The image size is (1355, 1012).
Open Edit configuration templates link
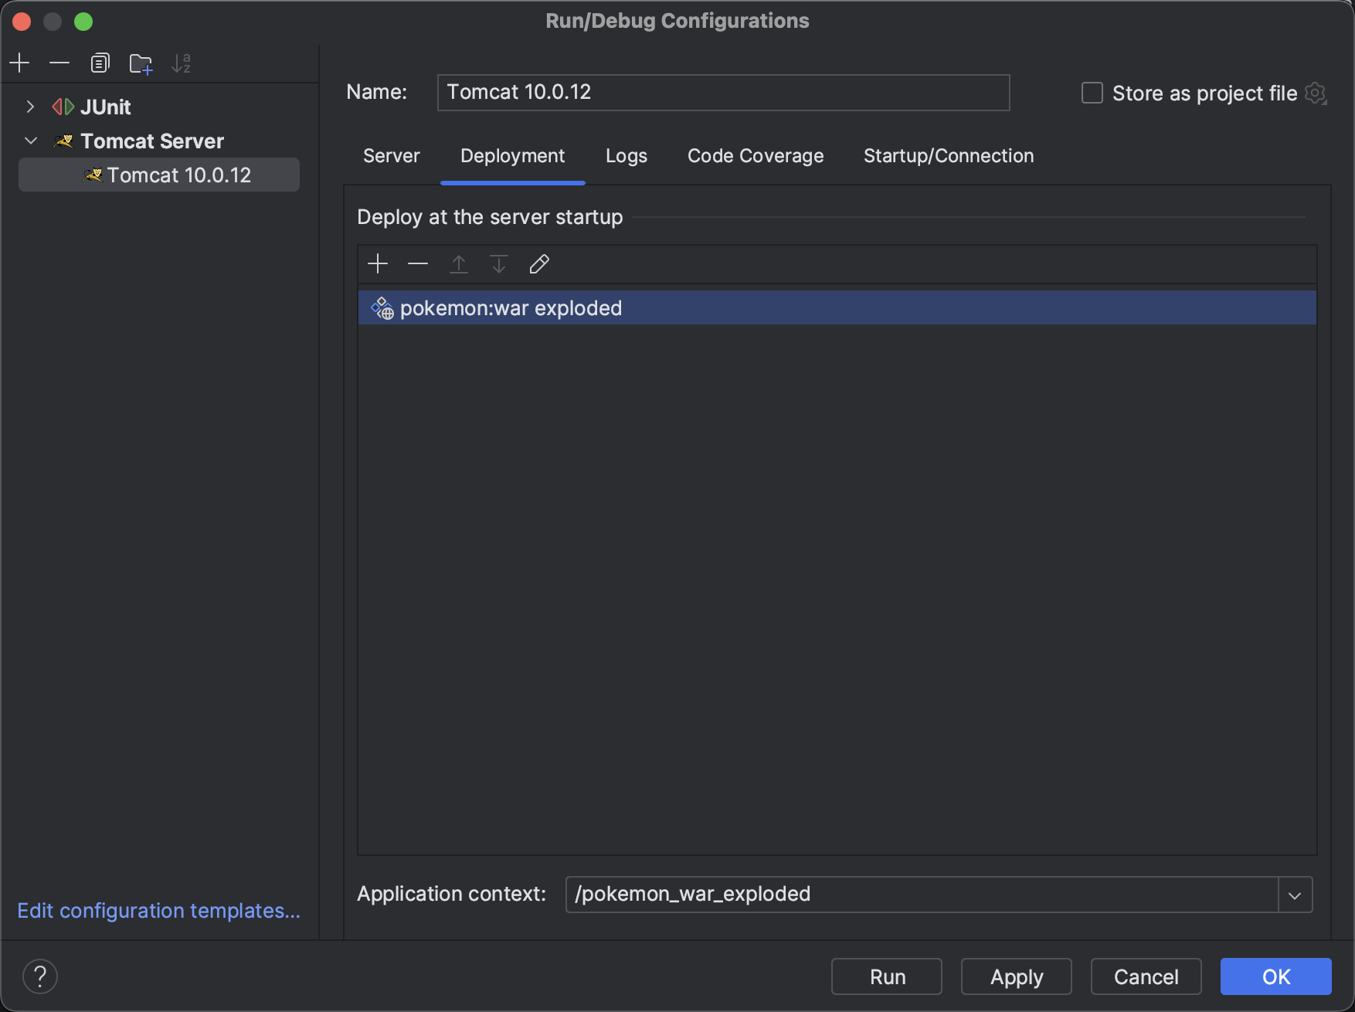(158, 911)
